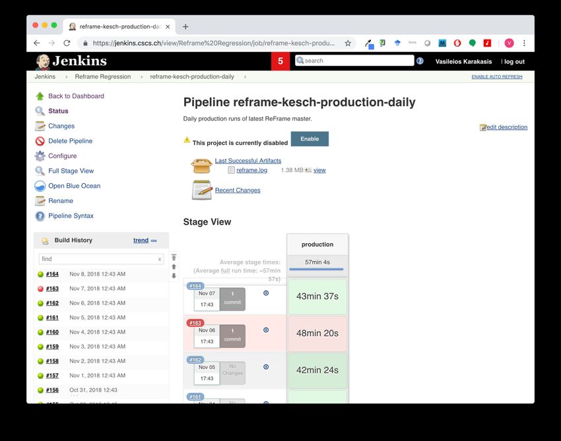Open build #161 in build history
The height and width of the screenshot is (441, 561).
[52, 318]
